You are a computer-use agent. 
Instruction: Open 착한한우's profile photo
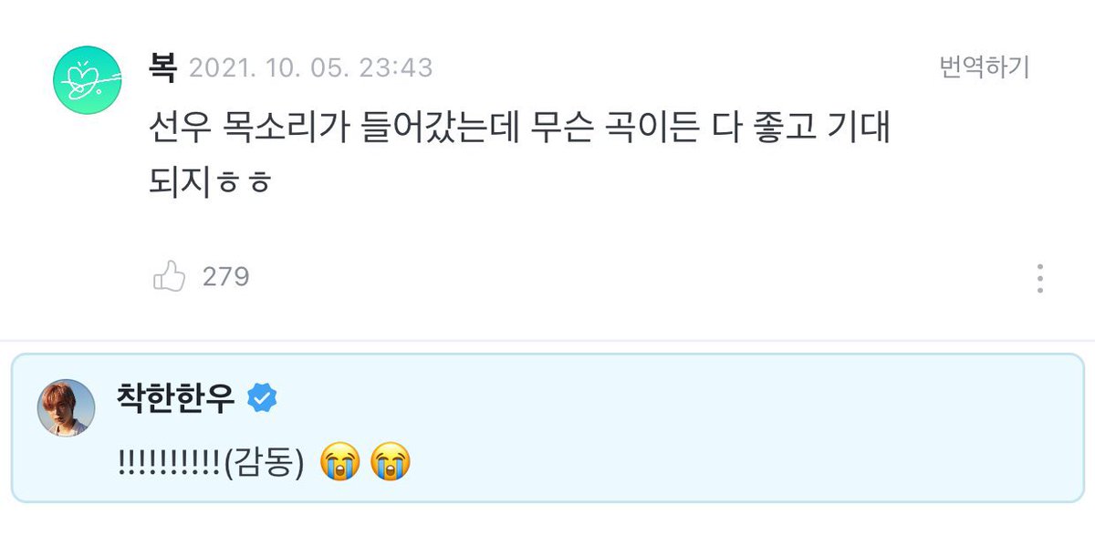click(66, 407)
